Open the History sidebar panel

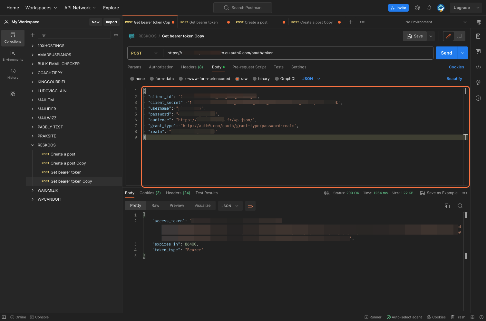(13, 74)
